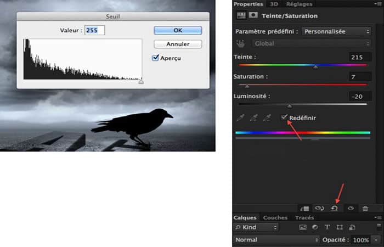Click the Teinte value field showing 215

[x=360, y=57]
